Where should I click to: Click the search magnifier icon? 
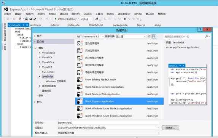(207, 37)
